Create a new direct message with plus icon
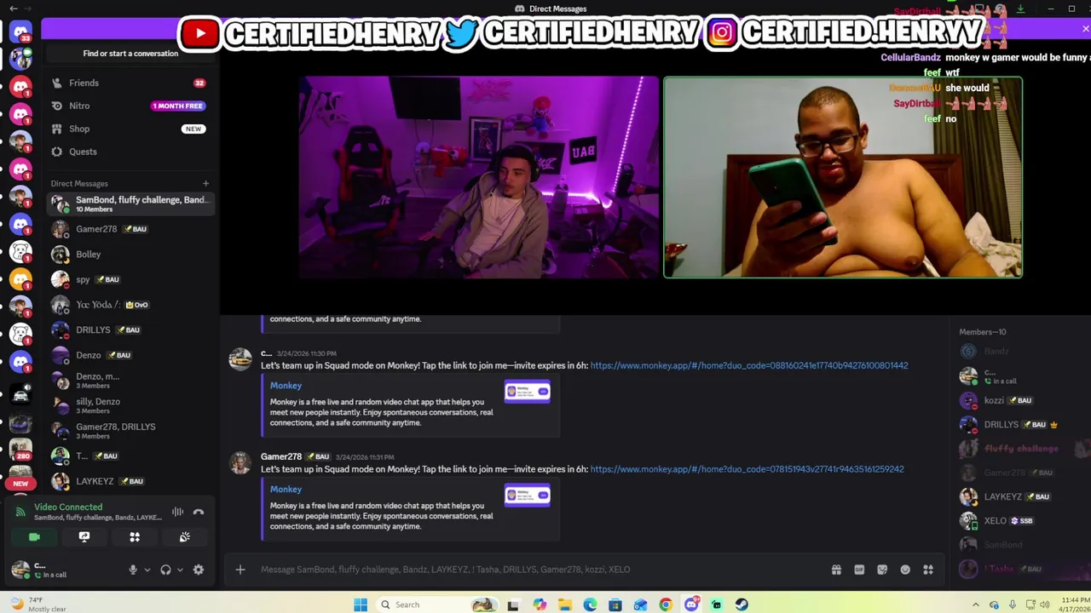This screenshot has height=613, width=1091. click(205, 183)
